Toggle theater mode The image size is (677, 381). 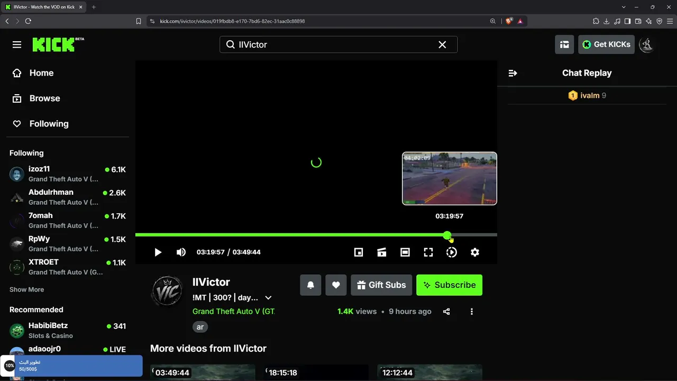click(405, 252)
